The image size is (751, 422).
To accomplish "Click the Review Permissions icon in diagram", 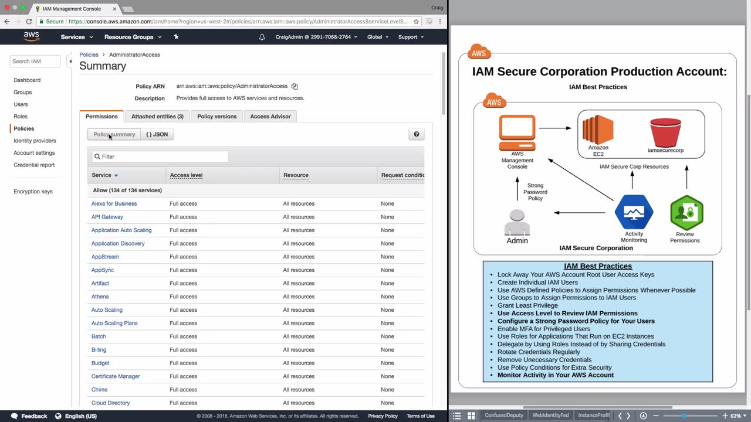I will 686,212.
